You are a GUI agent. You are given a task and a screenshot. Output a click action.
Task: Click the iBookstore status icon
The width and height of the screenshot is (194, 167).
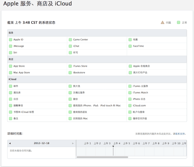[70, 73]
